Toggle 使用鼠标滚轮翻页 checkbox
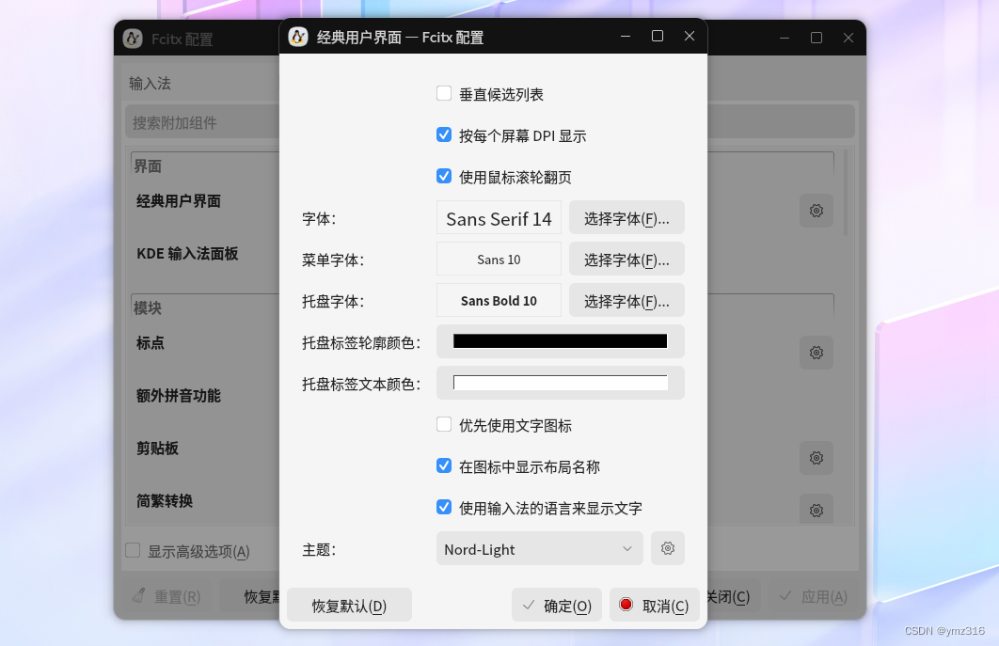This screenshot has height=646, width=999. [444, 177]
